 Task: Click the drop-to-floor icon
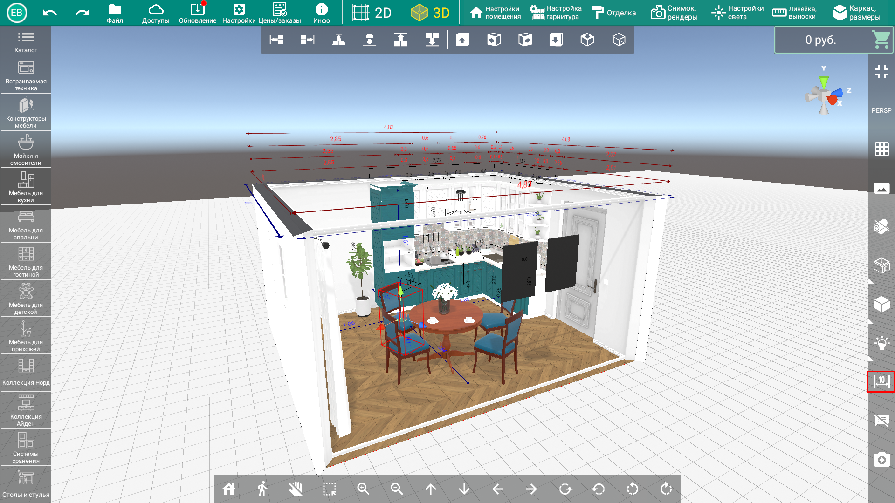370,40
